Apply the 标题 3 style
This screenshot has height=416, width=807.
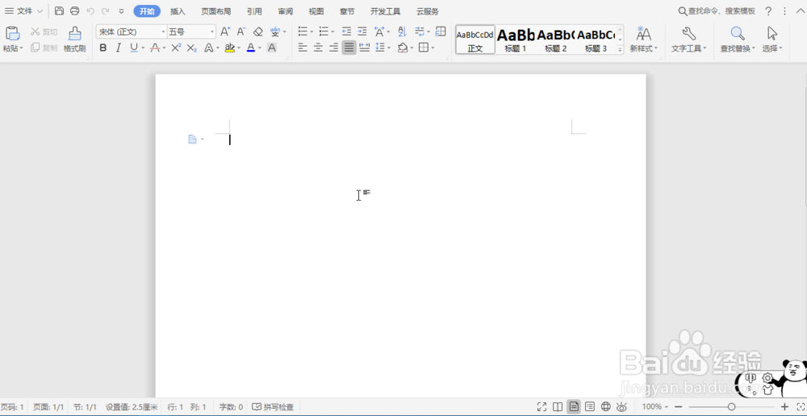(x=596, y=40)
